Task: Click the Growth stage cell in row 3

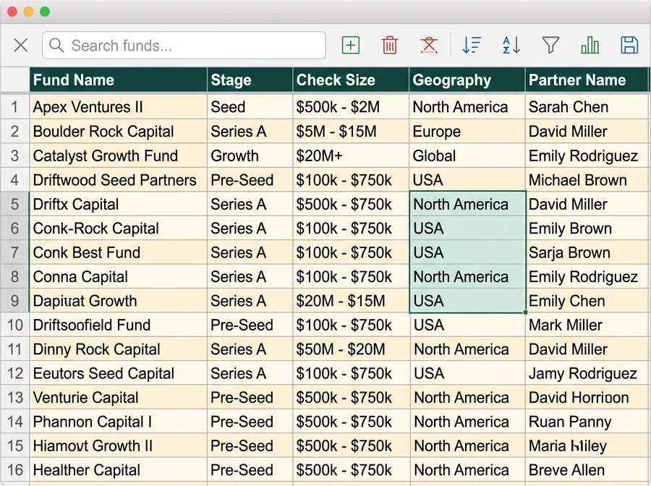Action: click(250, 155)
